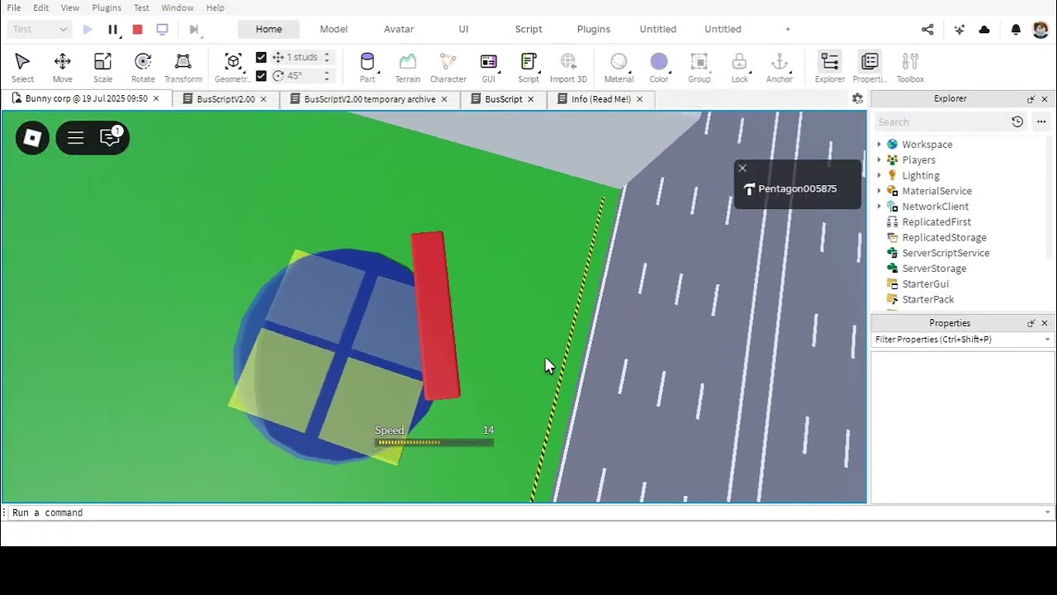Switch to the Avatar ribbon tab

coord(399,29)
